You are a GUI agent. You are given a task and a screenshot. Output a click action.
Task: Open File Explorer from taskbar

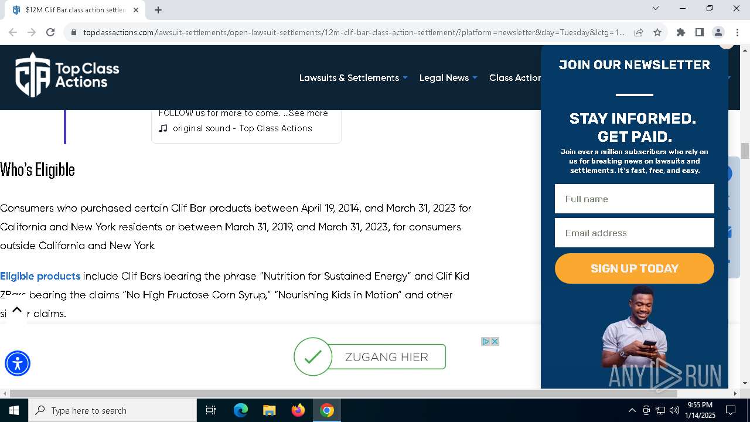tap(270, 410)
